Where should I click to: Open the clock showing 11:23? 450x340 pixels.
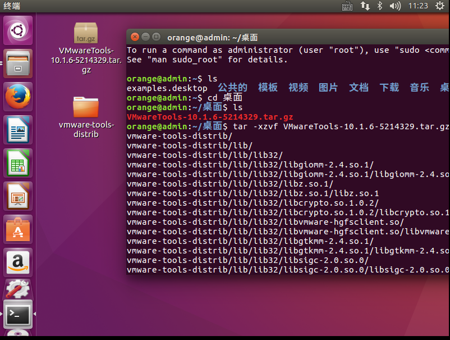418,6
